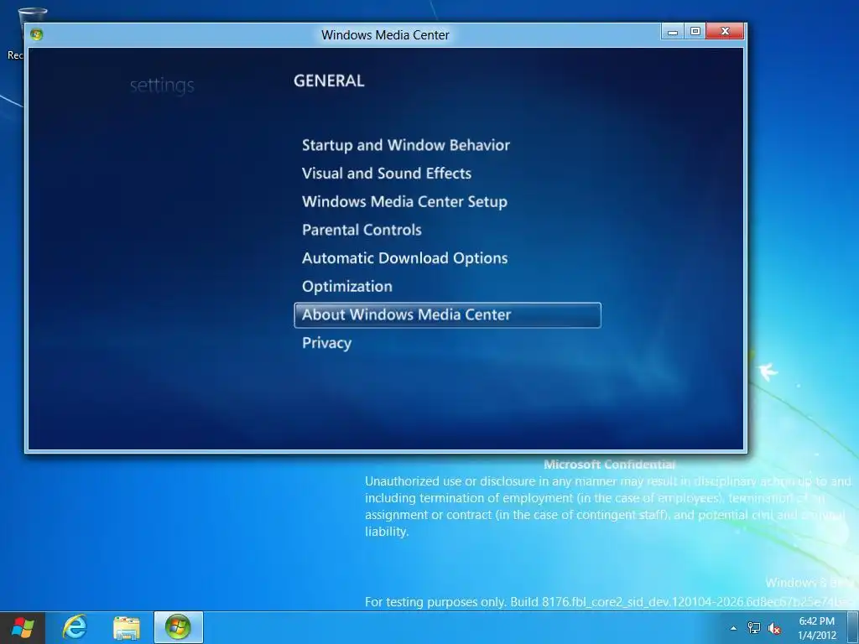Open the Optimization settings entry
This screenshot has height=644, width=859.
(346, 287)
